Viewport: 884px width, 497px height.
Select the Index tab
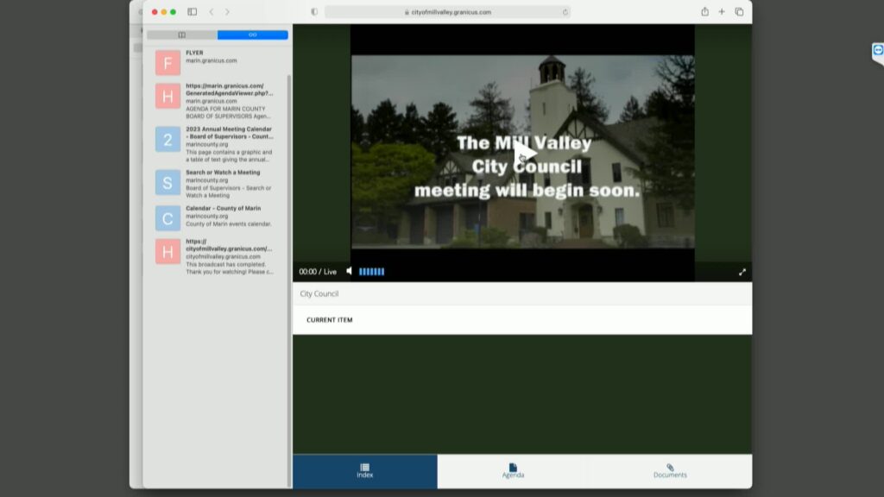coord(365,471)
